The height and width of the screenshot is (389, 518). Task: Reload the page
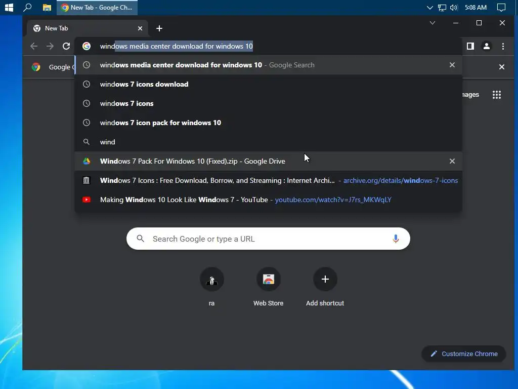66,46
